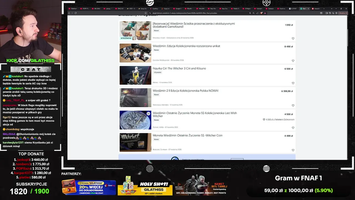Viewport: 355px width, 200px height.
Task: Switch to the CaseHug tab
Action: [154, 9]
